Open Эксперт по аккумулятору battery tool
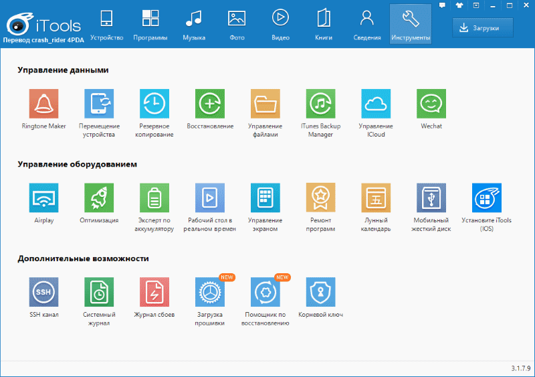Screen dimensions: 535x377 pyautogui.click(x=154, y=198)
